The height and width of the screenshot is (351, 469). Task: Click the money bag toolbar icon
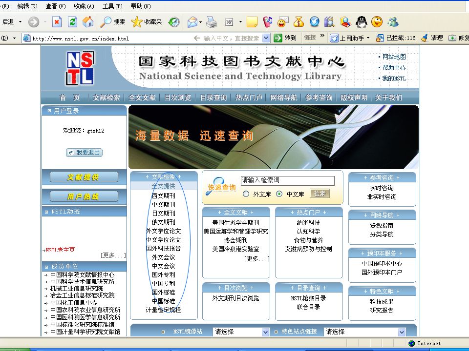pos(298,22)
